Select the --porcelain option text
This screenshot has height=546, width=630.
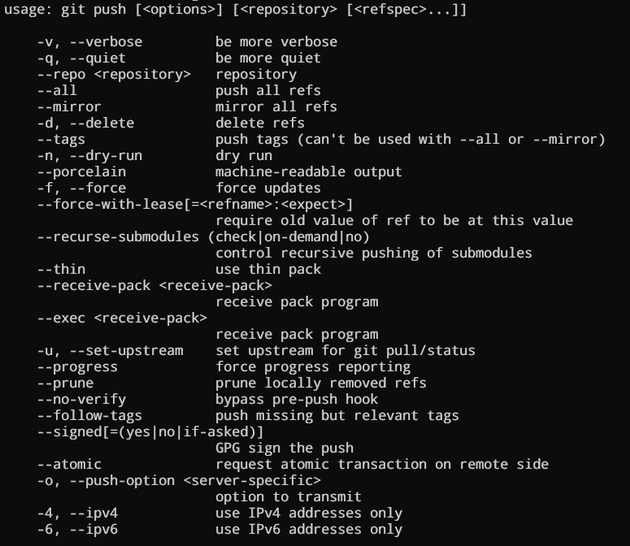coord(81,172)
